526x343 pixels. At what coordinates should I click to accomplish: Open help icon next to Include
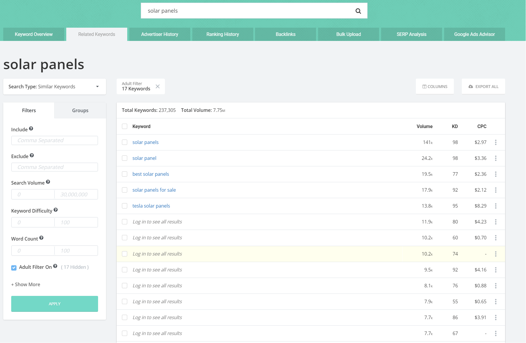point(31,129)
